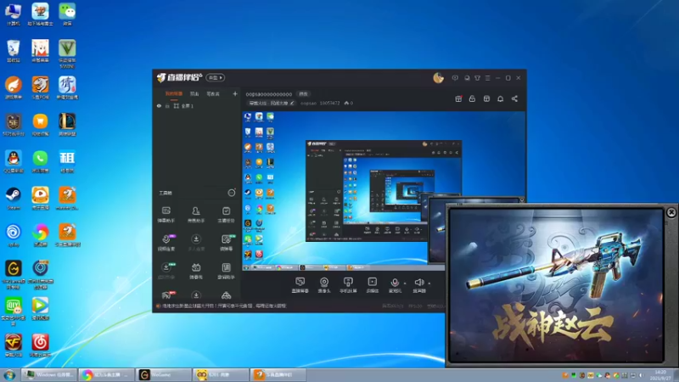Switch to the colorful browser taskbar item
This screenshot has width=679, height=382.
(x=107, y=374)
